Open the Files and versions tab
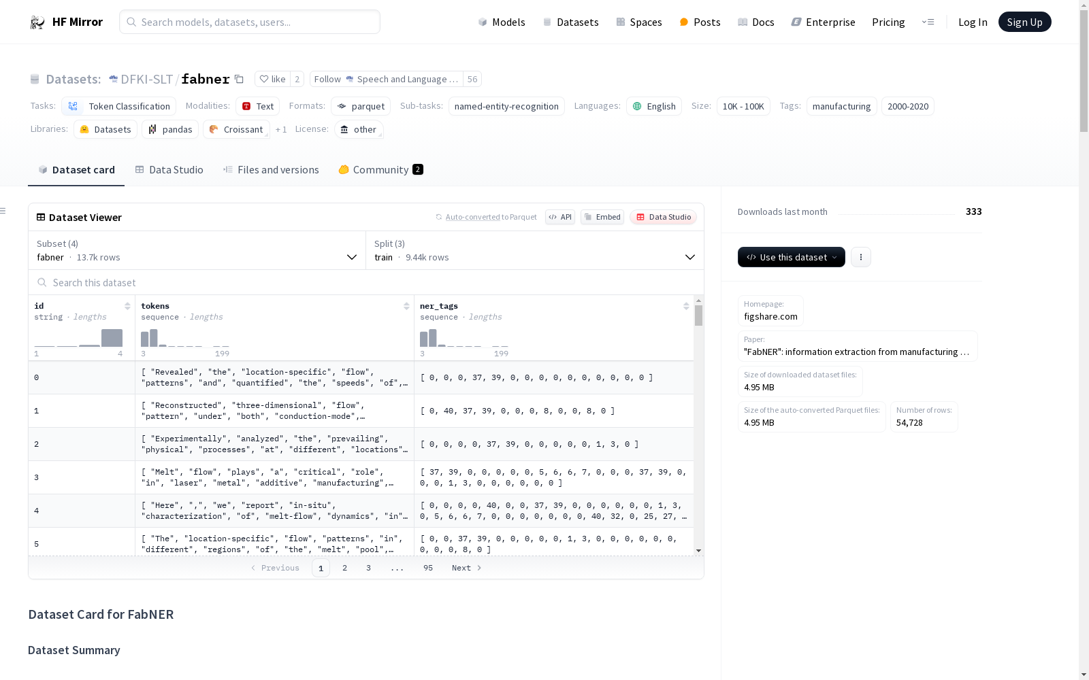Viewport: 1089px width, 680px height. pyautogui.click(x=271, y=170)
